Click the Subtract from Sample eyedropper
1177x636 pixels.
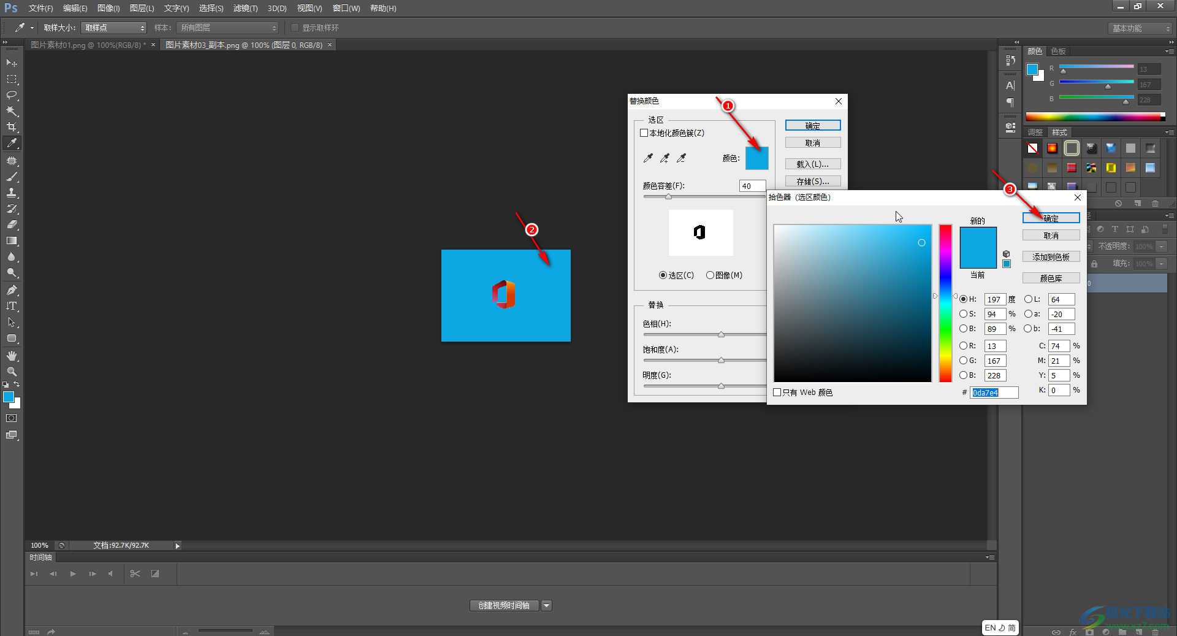point(681,158)
